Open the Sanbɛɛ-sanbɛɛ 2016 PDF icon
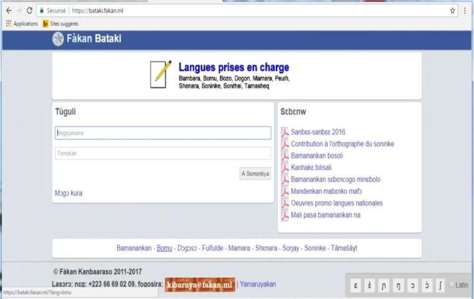This screenshot has height=299, width=474. 285,132
